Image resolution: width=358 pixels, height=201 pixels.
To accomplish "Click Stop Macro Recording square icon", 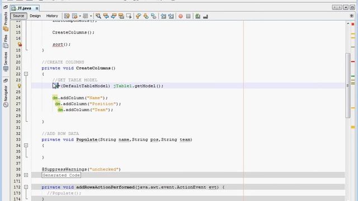I will coord(188,16).
